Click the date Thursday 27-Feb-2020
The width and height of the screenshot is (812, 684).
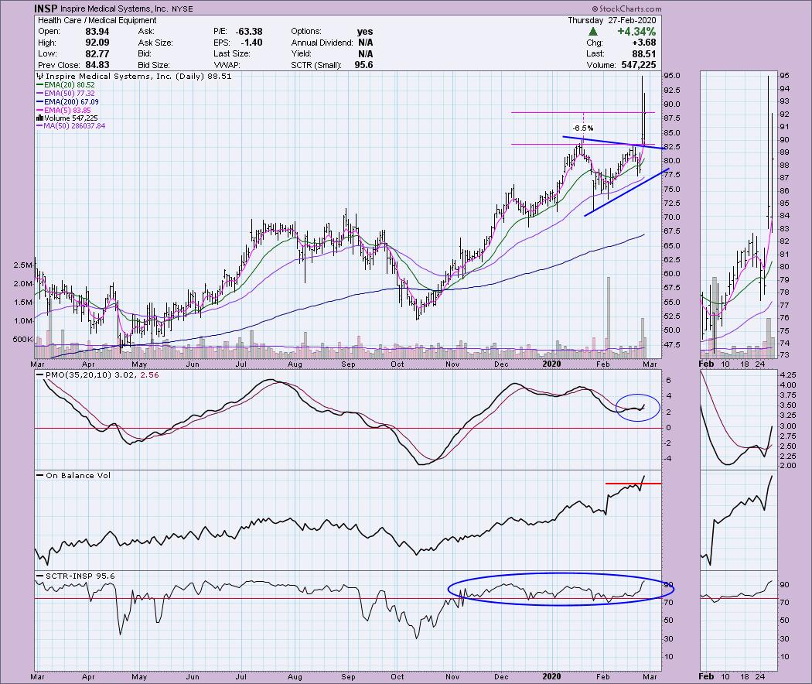tap(612, 20)
